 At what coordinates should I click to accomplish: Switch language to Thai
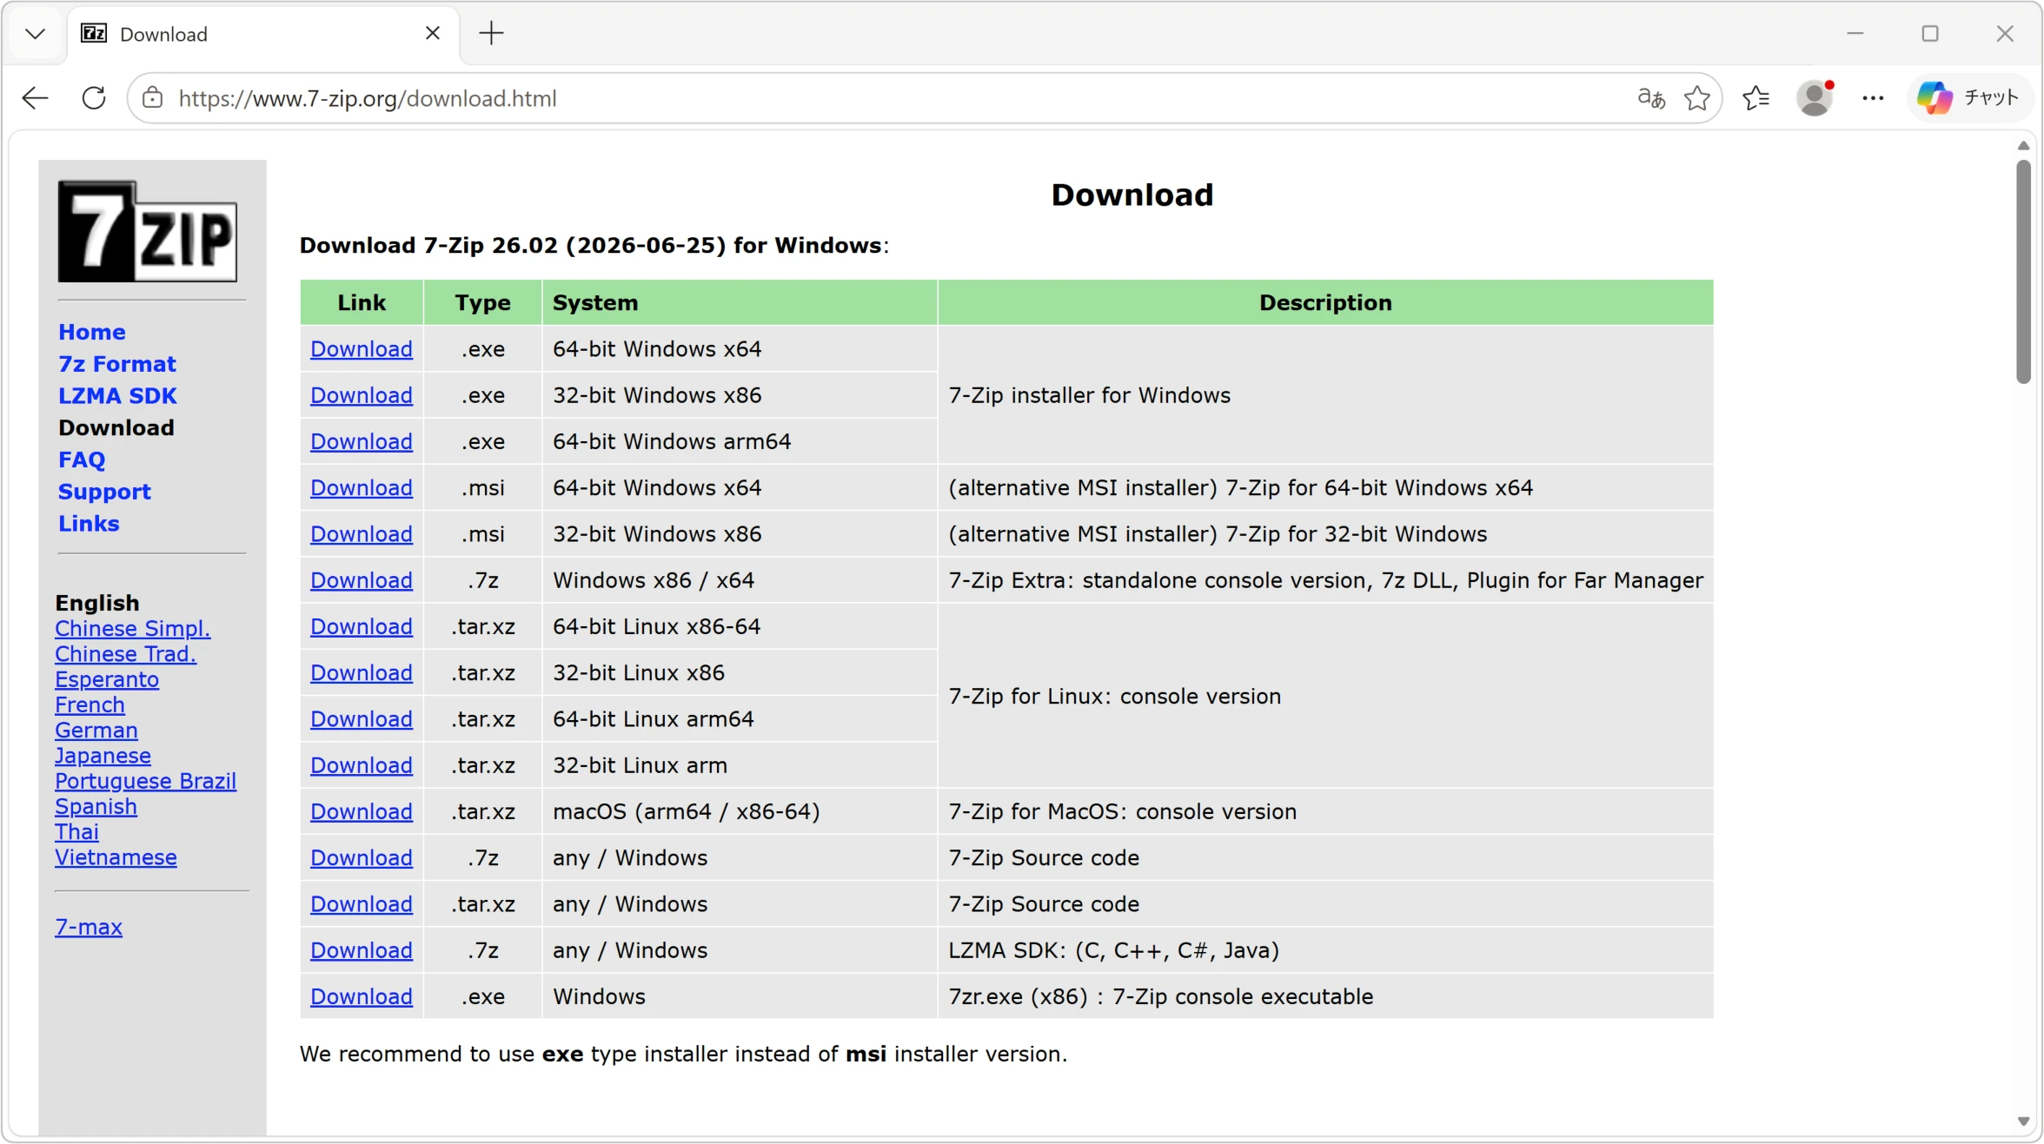click(77, 831)
